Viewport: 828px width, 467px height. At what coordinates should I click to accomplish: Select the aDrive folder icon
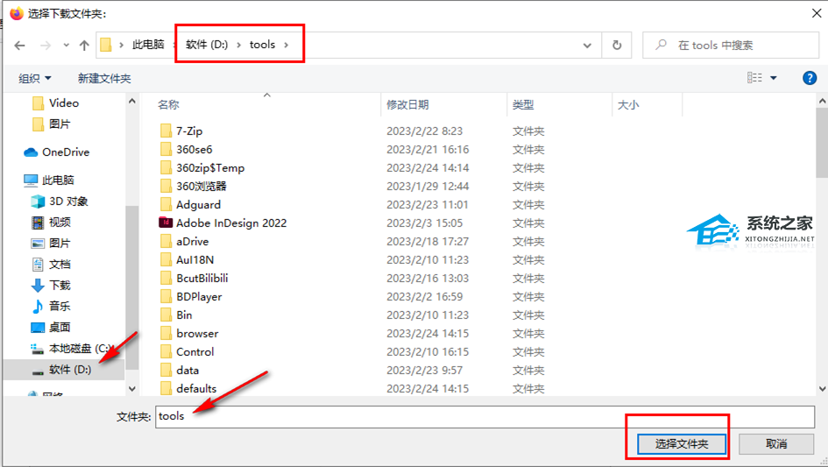[166, 242]
